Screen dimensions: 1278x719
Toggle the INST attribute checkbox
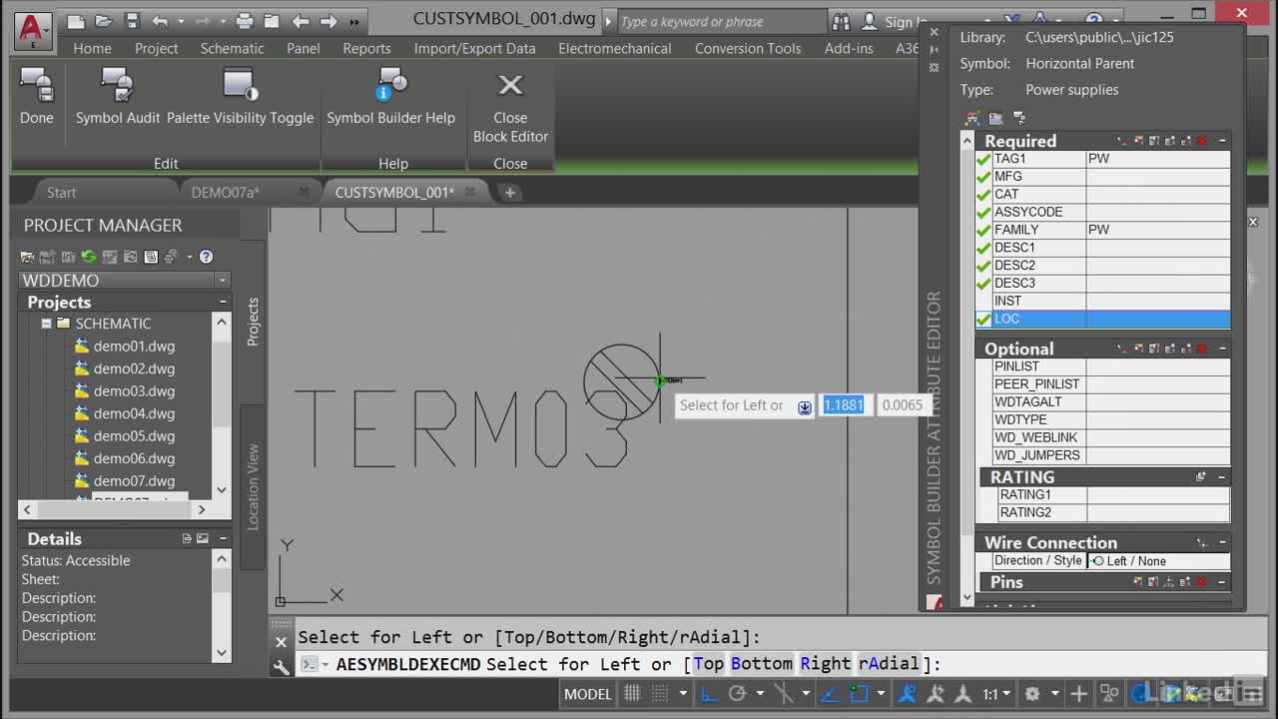[x=983, y=301]
